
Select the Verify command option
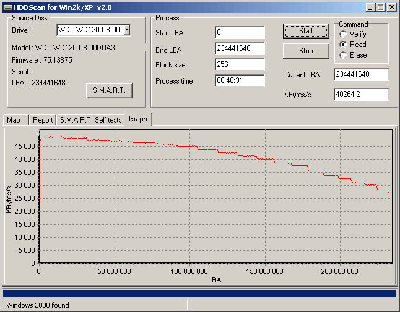pos(343,34)
